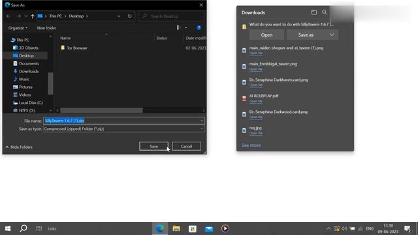Open Save As help icon

(199, 27)
